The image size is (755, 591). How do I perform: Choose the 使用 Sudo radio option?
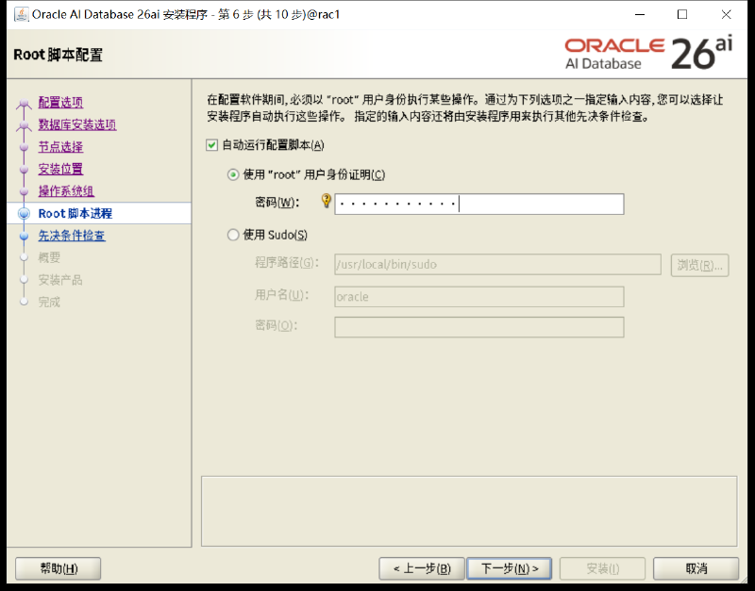(233, 235)
